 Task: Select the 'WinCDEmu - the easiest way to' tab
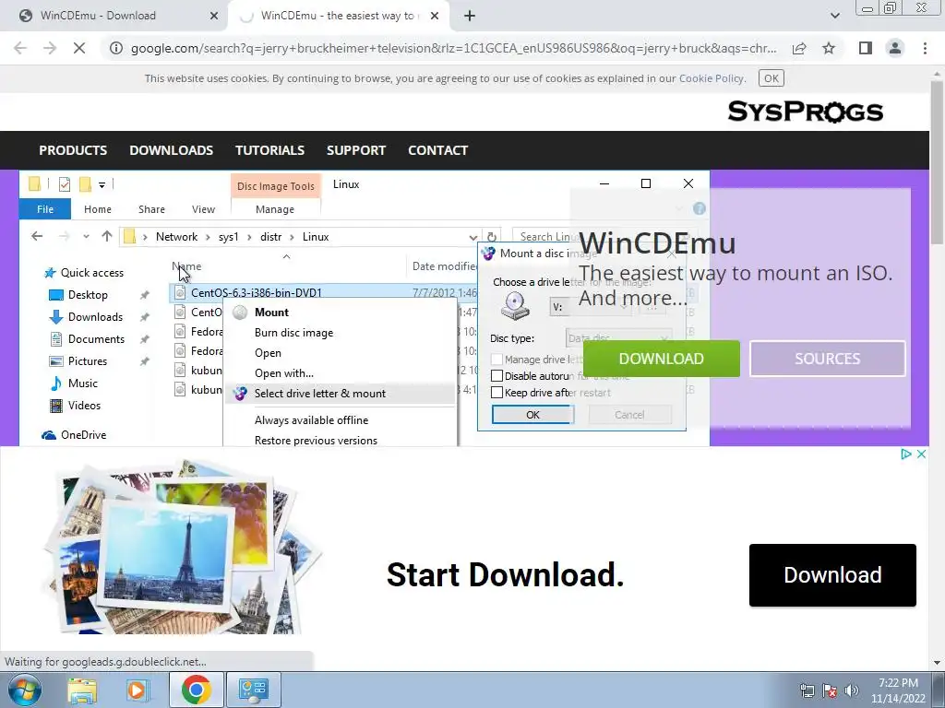coord(340,16)
